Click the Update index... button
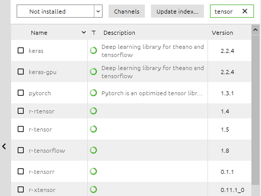Screen dimensions: 261x196 [x=177, y=11]
